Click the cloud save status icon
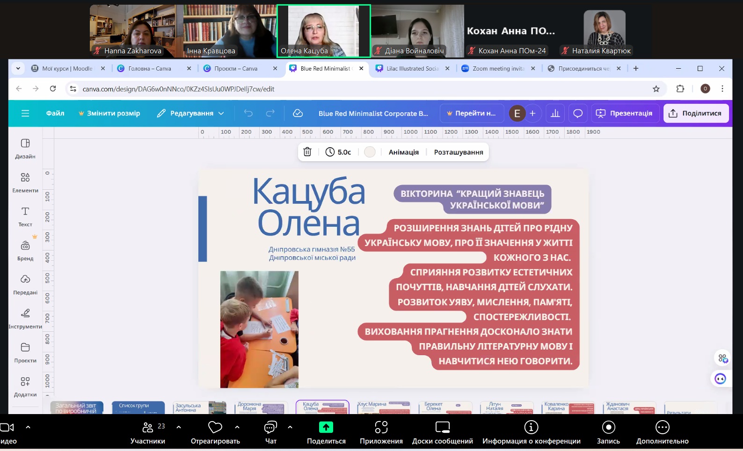 point(298,113)
